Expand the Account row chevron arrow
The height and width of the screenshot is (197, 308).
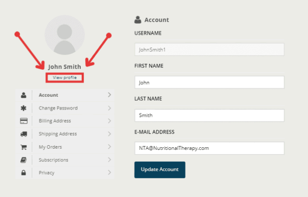(x=109, y=95)
